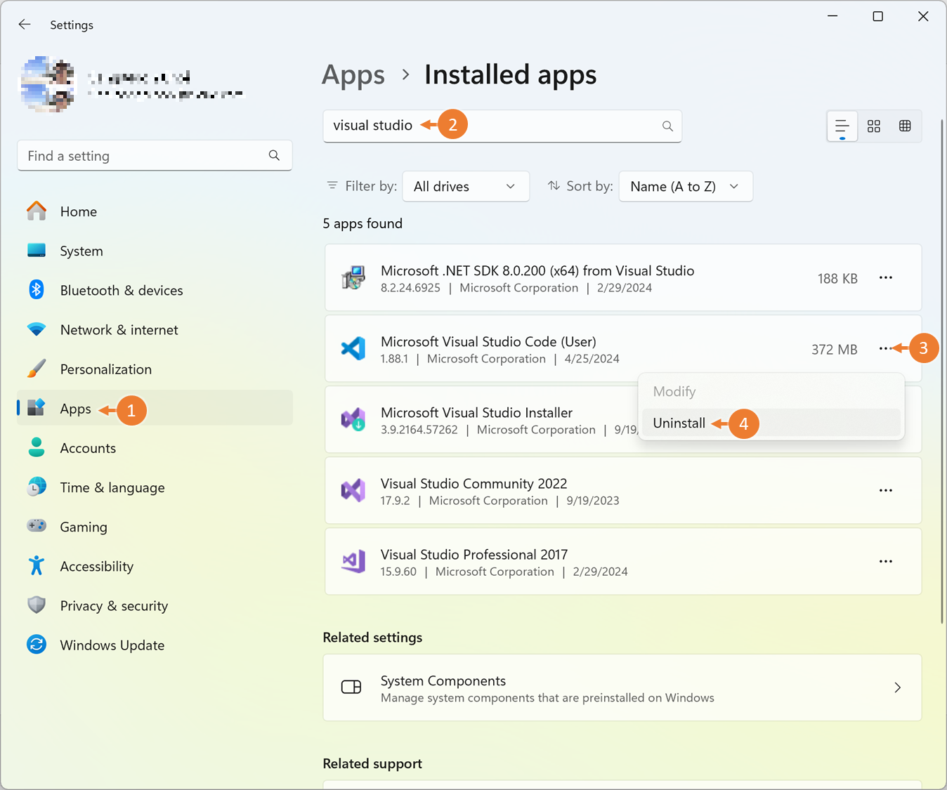Open Bluetooth & devices settings
Viewport: 947px width, 790px height.
coord(155,290)
